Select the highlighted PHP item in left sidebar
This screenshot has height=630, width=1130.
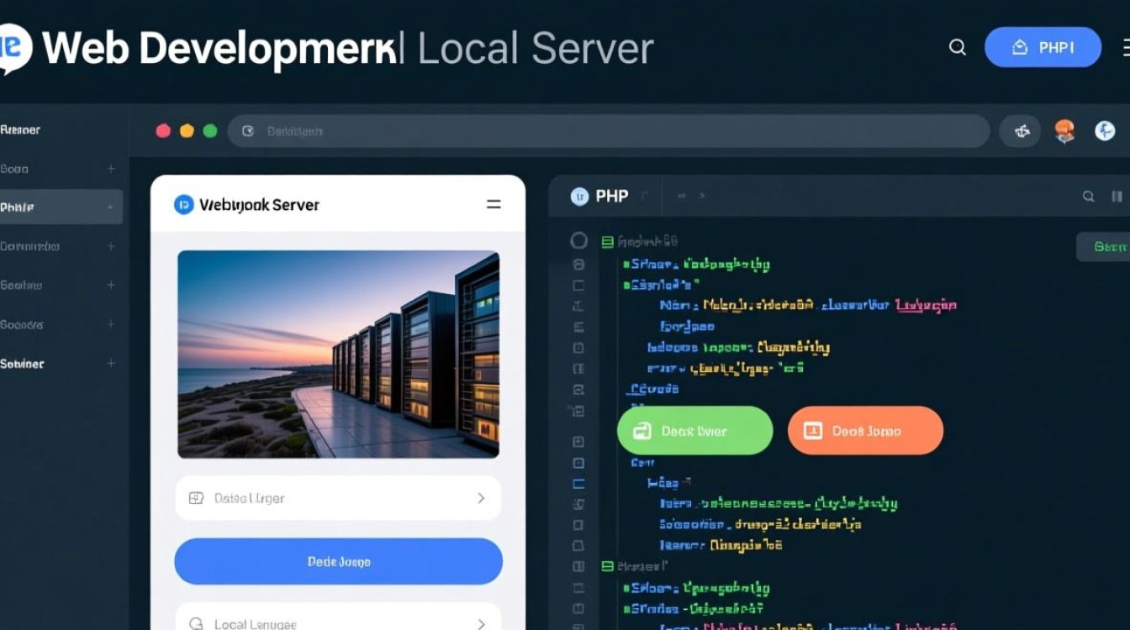pyautogui.click(x=61, y=207)
